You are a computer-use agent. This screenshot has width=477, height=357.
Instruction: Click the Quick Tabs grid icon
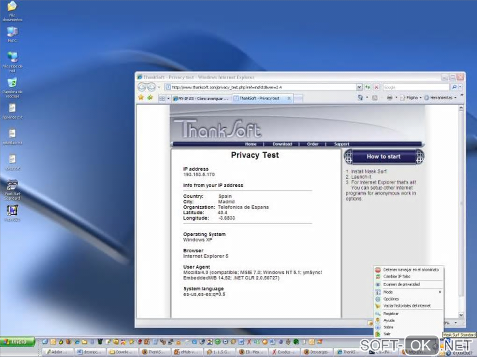pyautogui.click(x=162, y=98)
